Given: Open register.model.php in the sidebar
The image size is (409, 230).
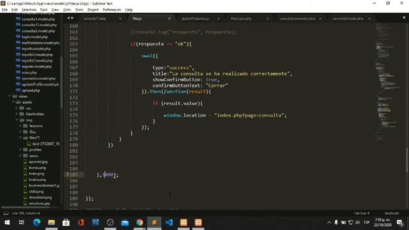Looking at the screenshot, I should click(36, 66).
